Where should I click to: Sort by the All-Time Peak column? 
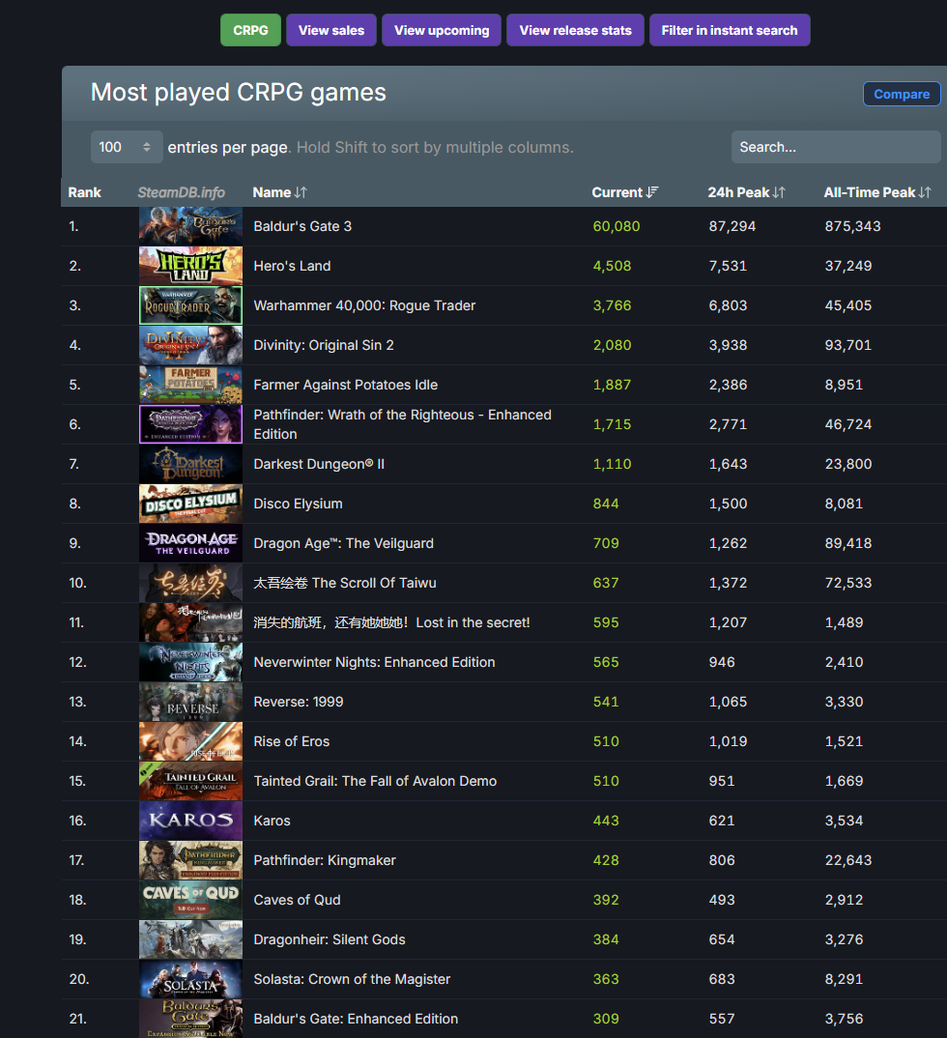click(877, 192)
